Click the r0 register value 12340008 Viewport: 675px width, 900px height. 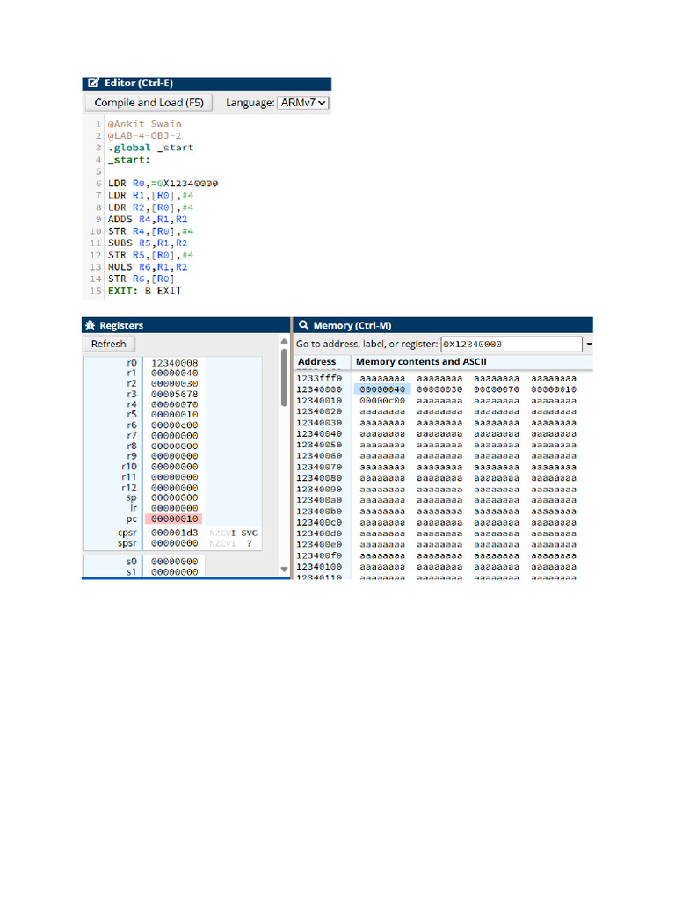[x=174, y=362]
